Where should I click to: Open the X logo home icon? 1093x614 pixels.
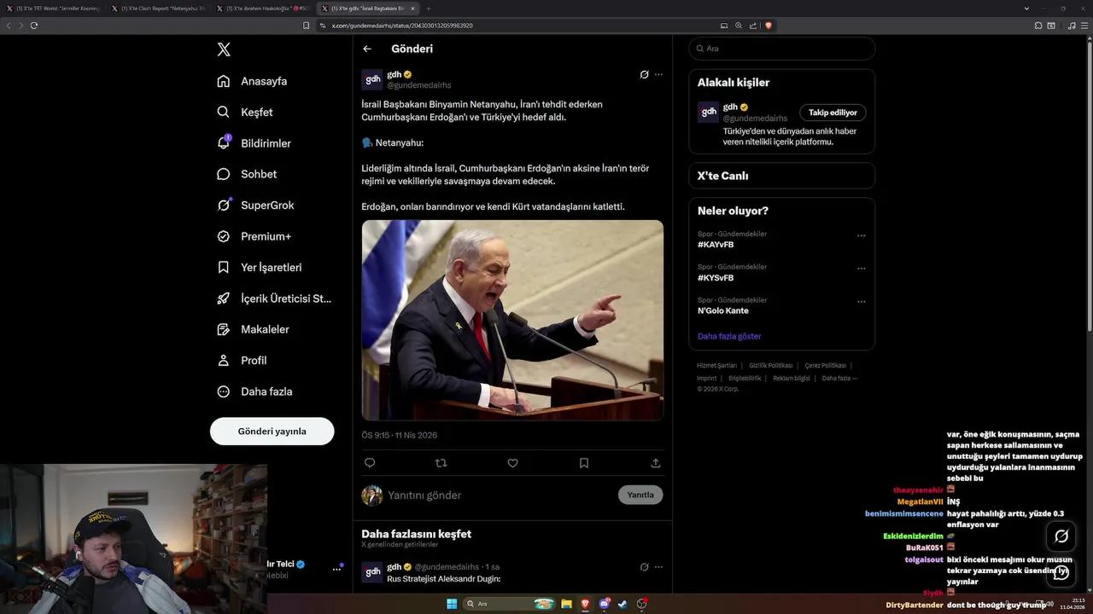click(x=224, y=49)
